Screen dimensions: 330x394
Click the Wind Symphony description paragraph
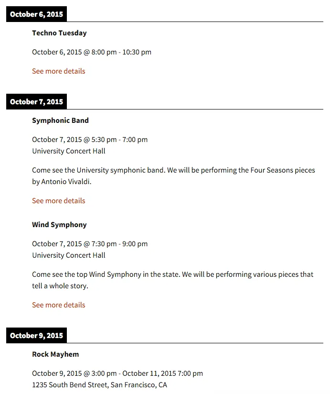[173, 280]
